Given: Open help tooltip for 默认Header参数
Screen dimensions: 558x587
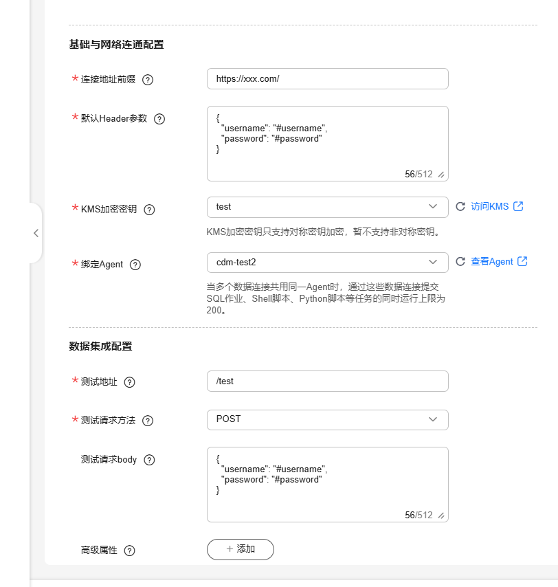Looking at the screenshot, I should point(159,119).
